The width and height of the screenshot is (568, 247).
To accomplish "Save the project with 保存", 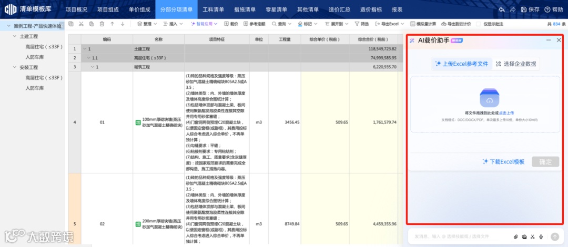I will point(530,10).
